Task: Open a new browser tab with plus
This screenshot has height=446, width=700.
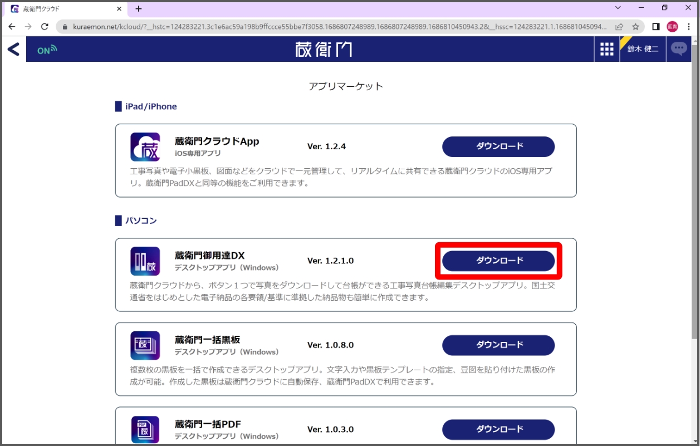Action: 139,8
